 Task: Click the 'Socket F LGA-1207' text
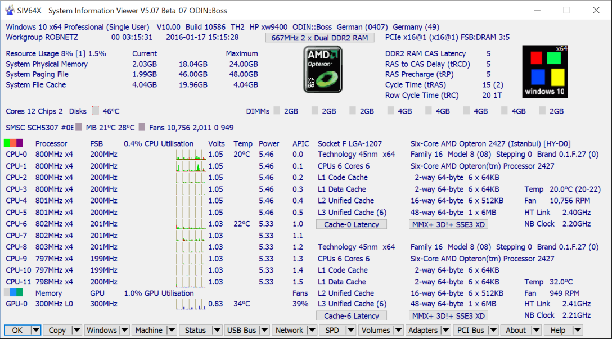click(x=350, y=143)
